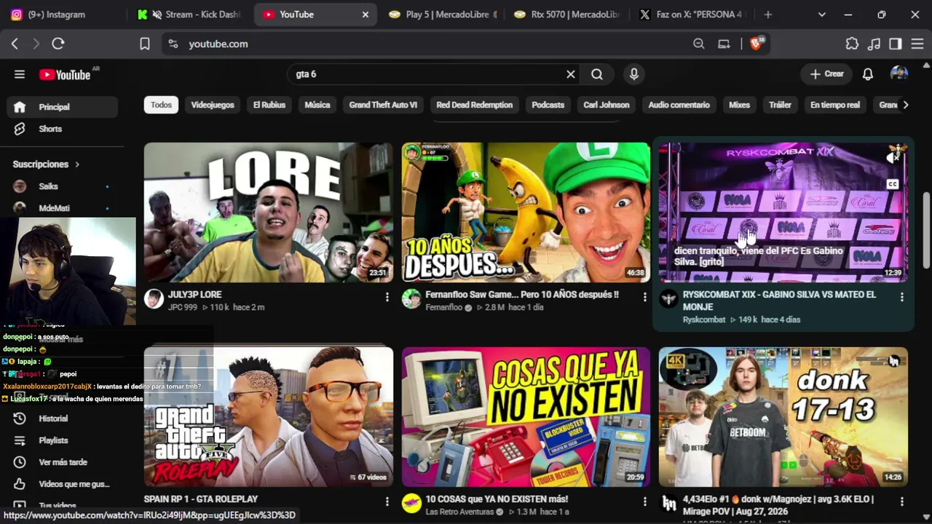Click the Ryskcombat channel avatar
Viewport: 932px width, 524px height.
point(668,299)
